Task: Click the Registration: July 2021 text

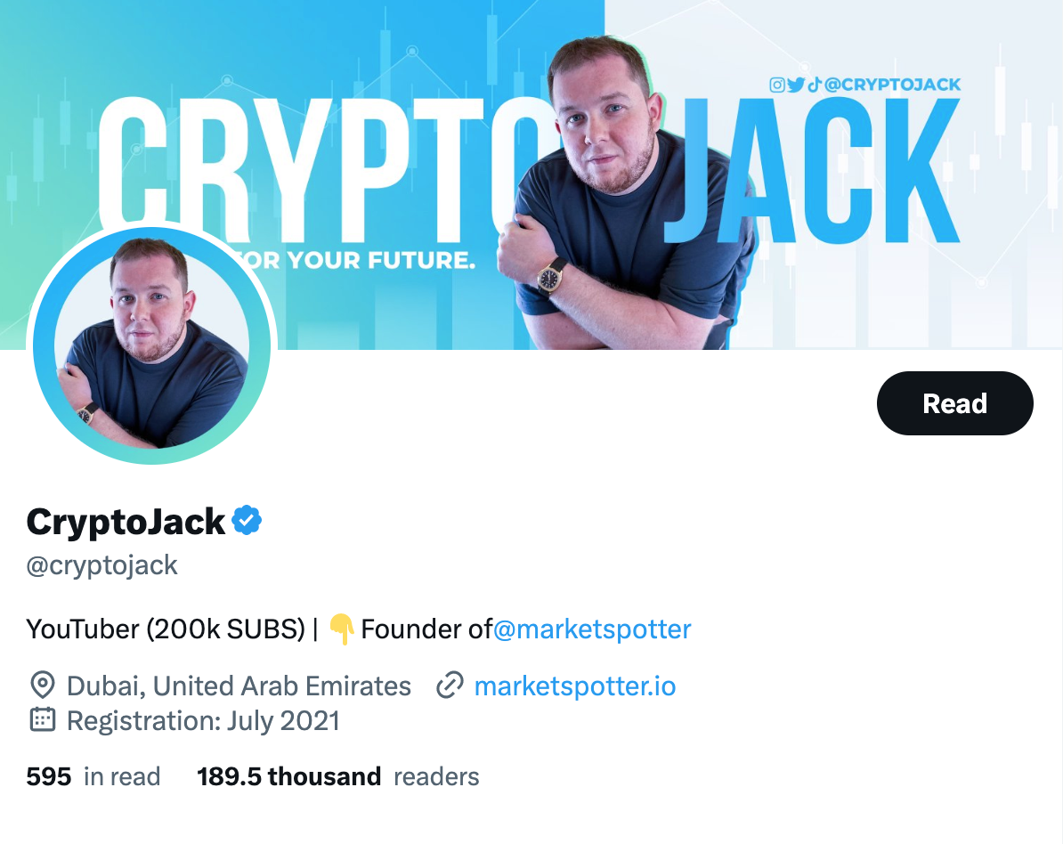Action: point(203,720)
